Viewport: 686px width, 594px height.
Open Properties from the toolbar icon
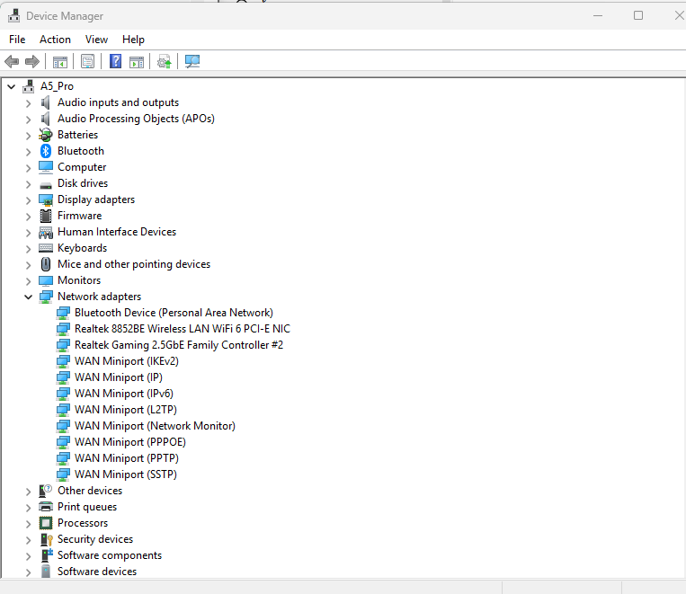pos(87,62)
